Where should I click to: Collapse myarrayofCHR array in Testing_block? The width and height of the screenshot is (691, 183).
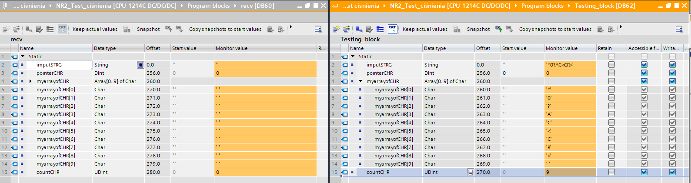361,81
